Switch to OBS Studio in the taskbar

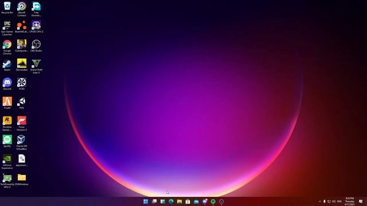221,201
